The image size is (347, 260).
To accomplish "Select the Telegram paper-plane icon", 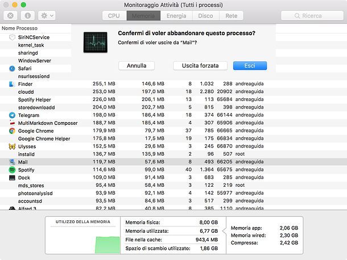I will [12, 115].
